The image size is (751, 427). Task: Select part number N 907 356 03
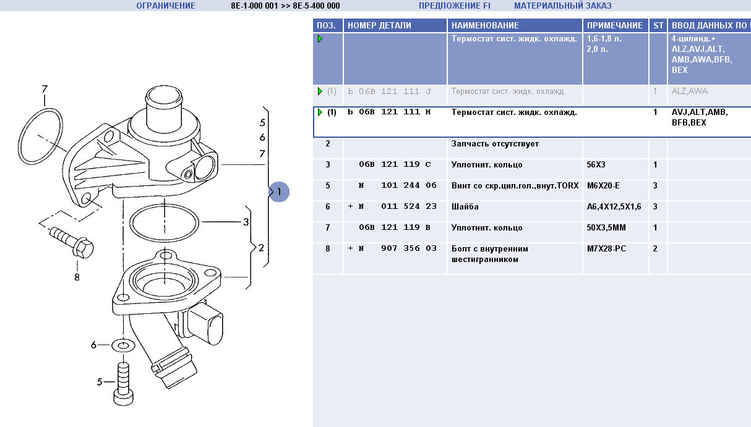[x=397, y=249]
